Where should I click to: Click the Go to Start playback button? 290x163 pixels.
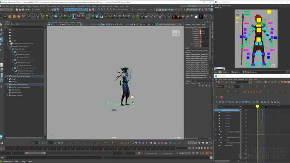(x=190, y=148)
